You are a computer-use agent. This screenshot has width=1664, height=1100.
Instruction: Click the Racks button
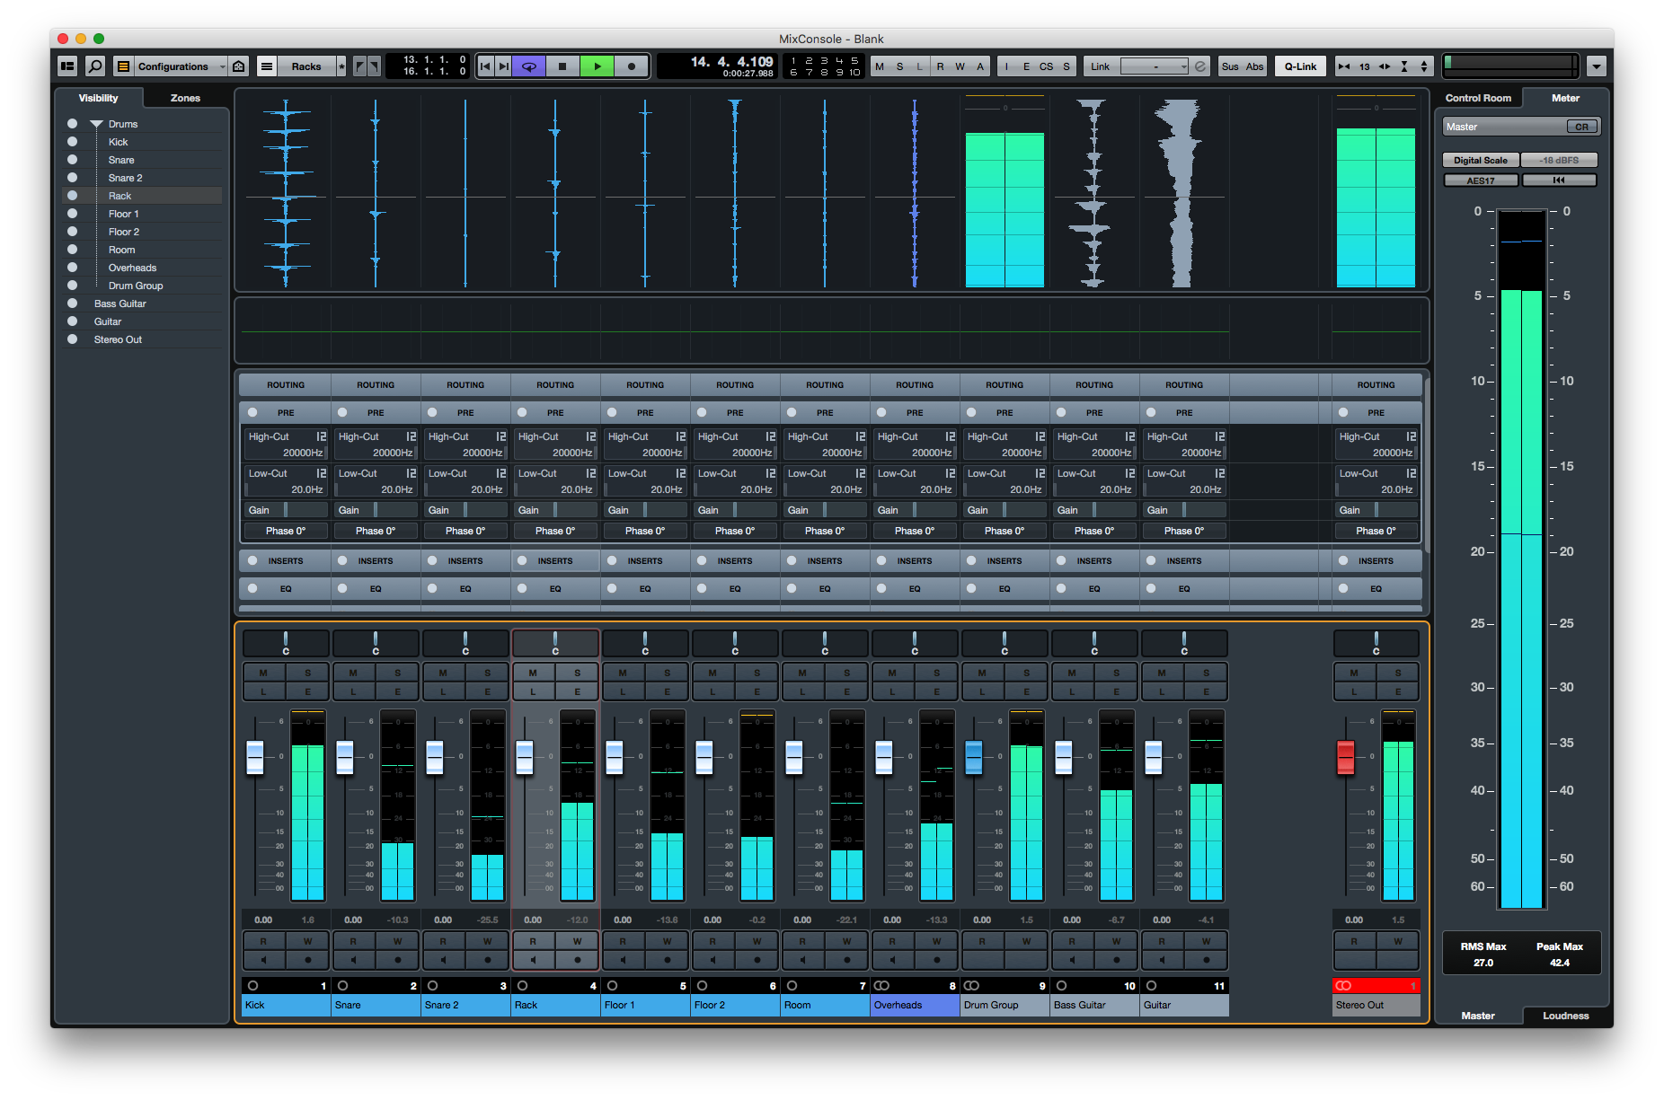[x=305, y=66]
